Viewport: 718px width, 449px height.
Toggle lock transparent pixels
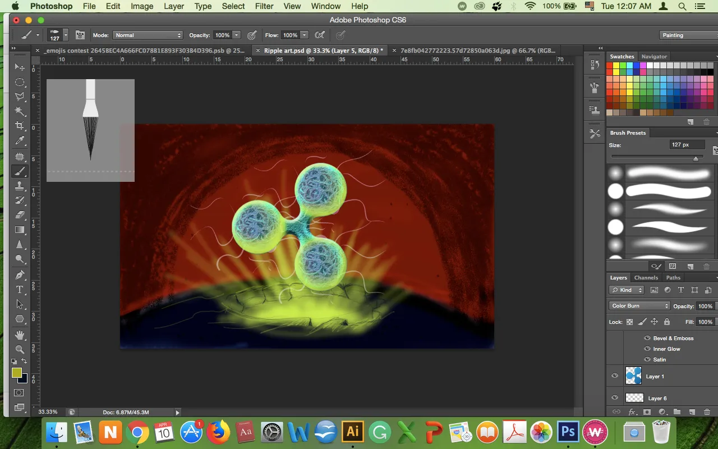[x=629, y=322]
